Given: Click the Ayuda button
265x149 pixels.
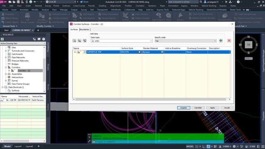Looking at the screenshot, I should tap(227, 108).
